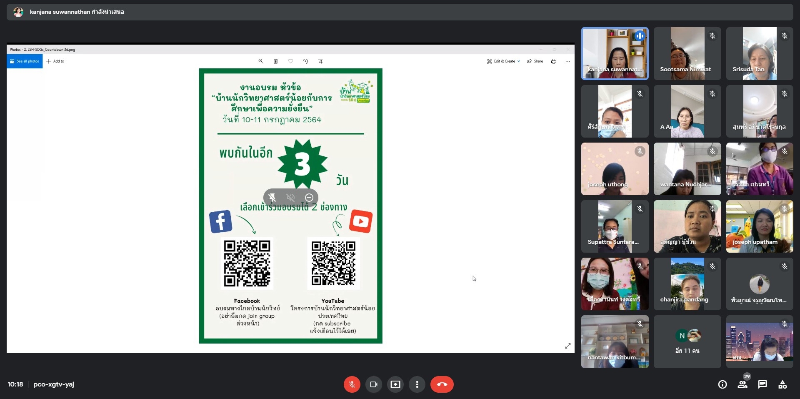Open the tile showing 11 more people
The image size is (800, 399).
pos(687,341)
